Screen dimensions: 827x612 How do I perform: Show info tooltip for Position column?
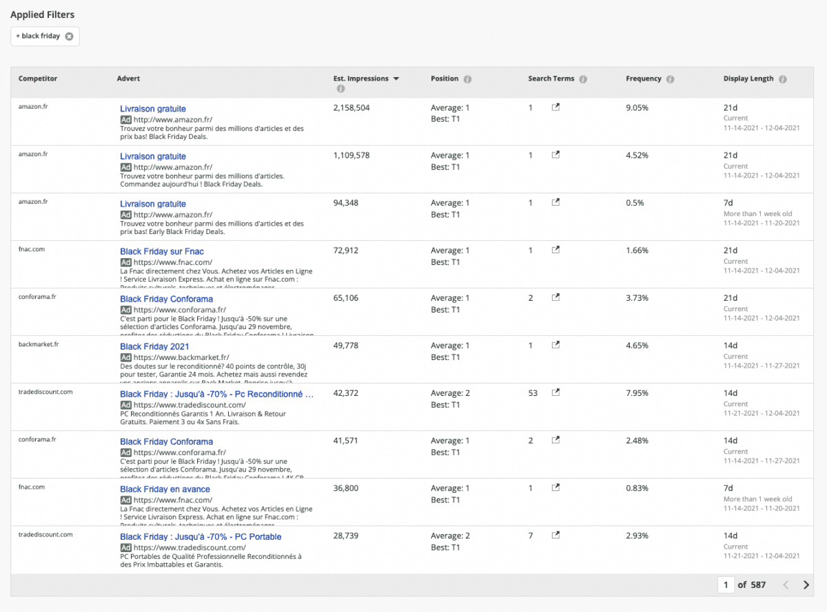(467, 79)
